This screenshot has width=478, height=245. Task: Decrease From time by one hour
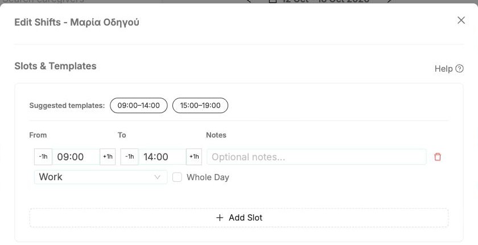pyautogui.click(x=43, y=157)
